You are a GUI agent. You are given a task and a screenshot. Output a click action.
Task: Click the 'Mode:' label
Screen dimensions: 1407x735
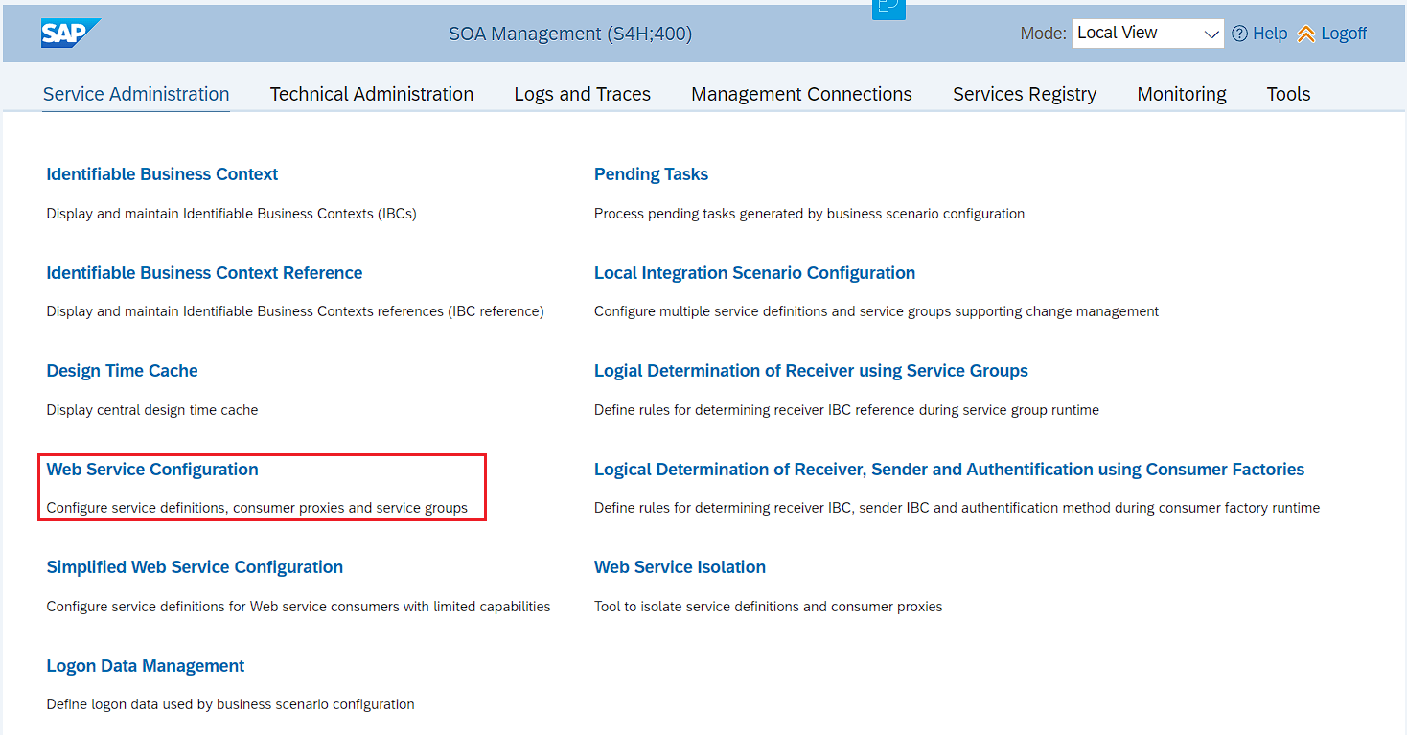1043,34
